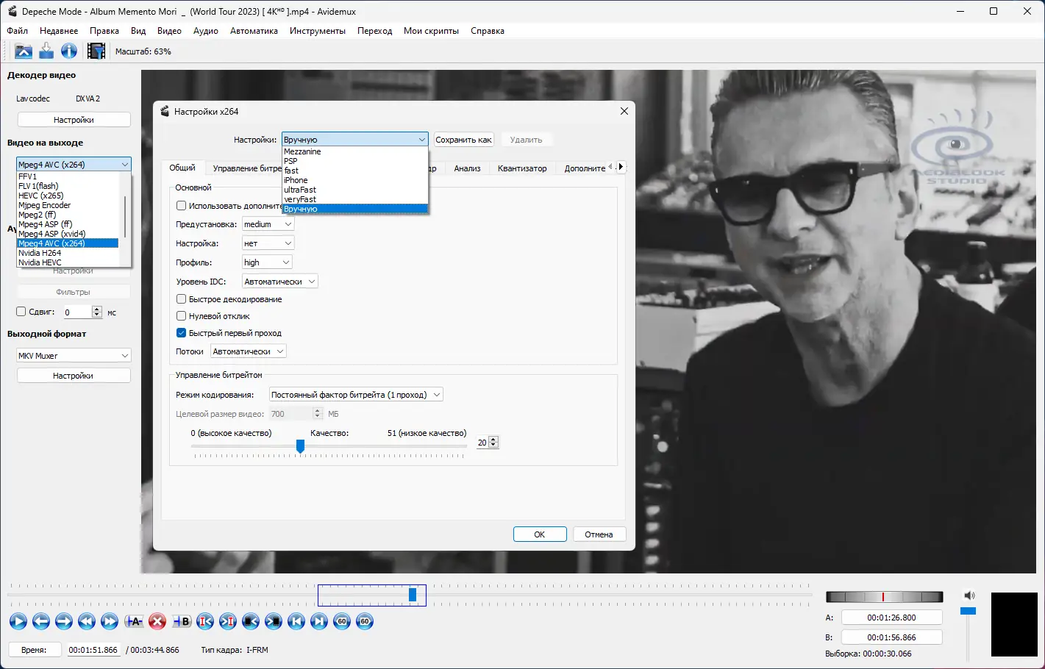Screen dimensions: 1045x669
Task: Click the Качество slider handle
Action: 300,446
